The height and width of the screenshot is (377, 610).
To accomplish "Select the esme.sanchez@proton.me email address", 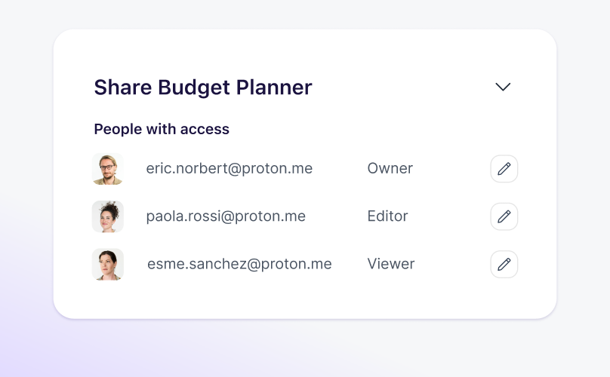I will pos(239,265).
